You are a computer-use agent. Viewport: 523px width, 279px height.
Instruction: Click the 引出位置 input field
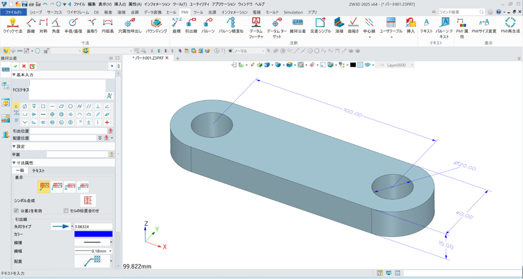point(68,130)
